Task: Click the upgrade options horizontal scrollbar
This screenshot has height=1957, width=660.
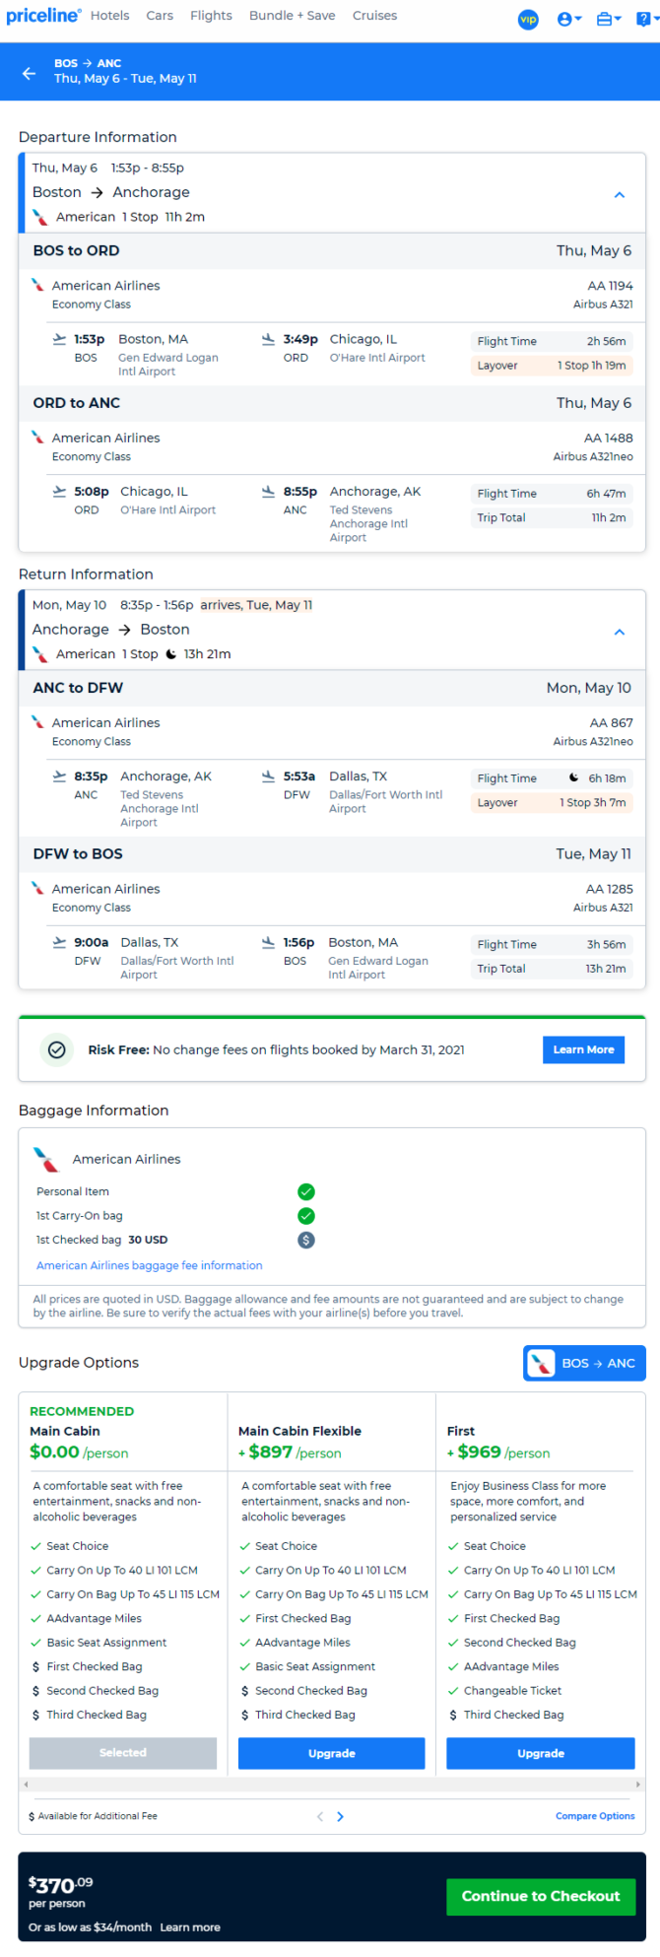Action: 332,1785
